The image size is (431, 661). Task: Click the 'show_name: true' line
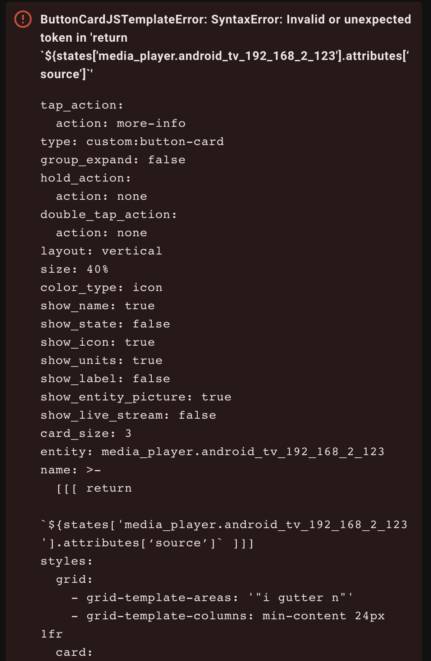click(97, 306)
